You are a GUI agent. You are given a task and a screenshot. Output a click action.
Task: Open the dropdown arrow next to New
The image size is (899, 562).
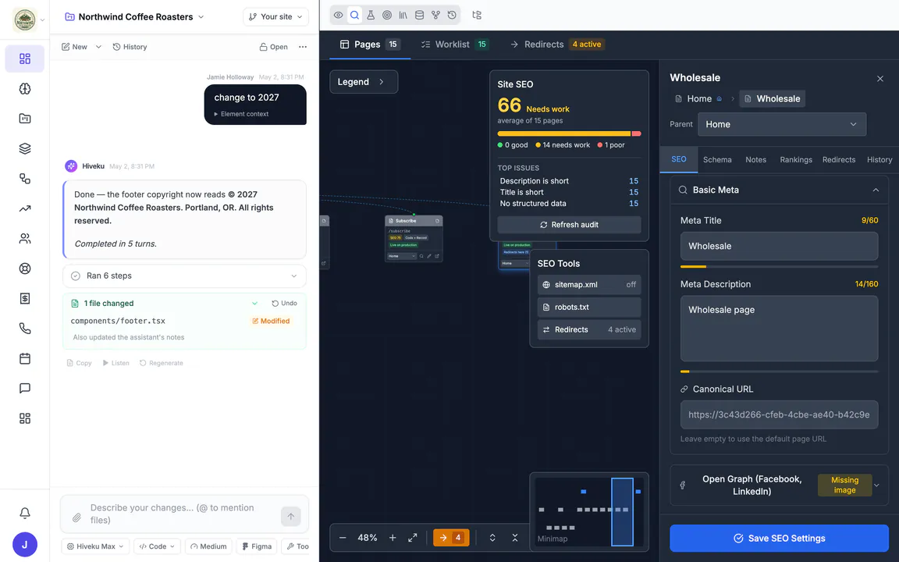pyautogui.click(x=98, y=47)
